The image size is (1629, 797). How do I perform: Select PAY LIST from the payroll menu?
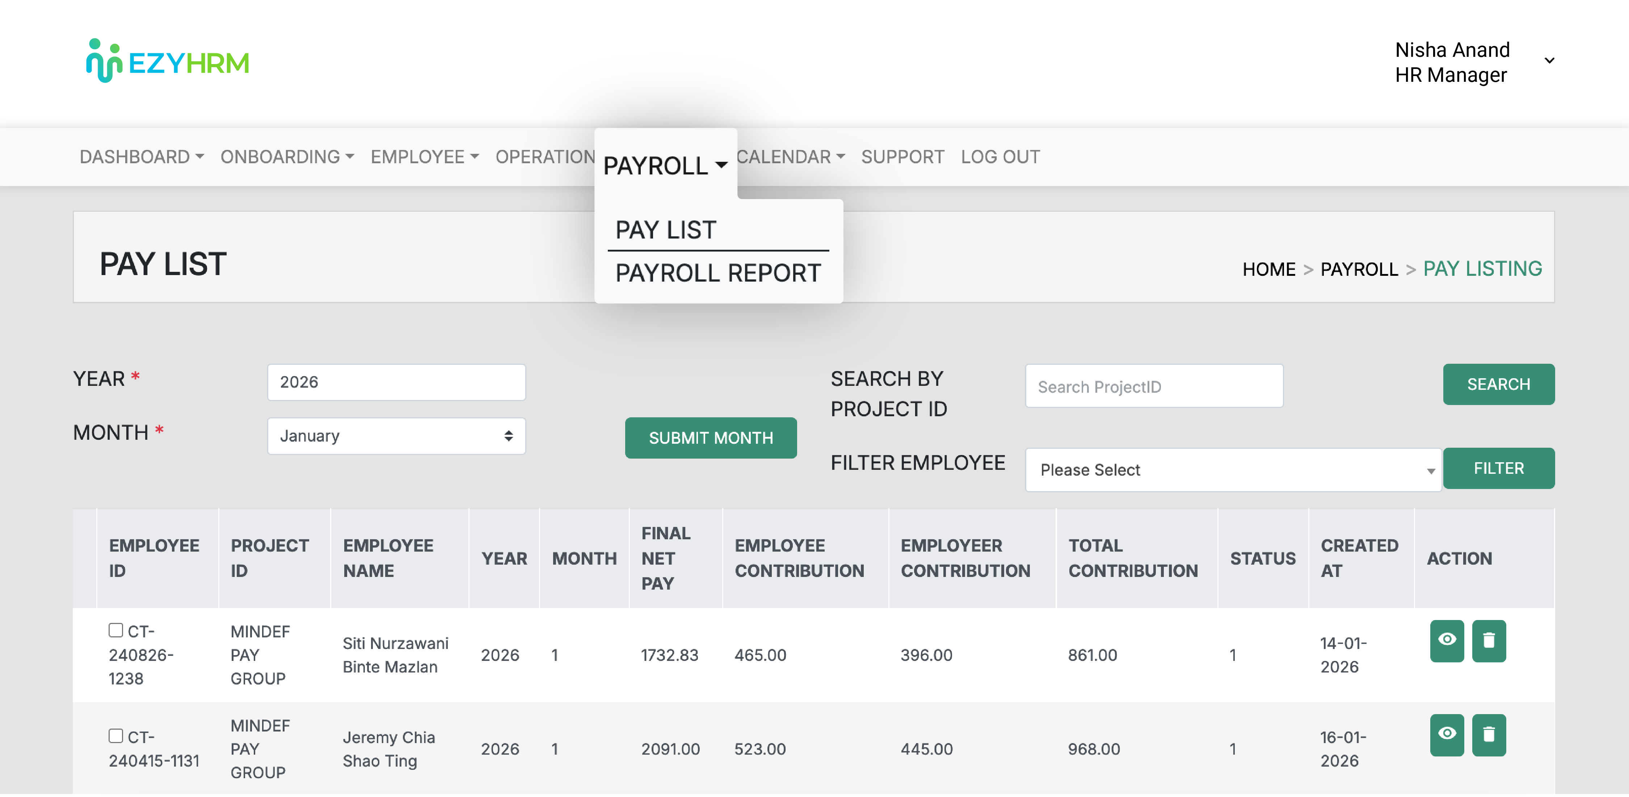[665, 229]
